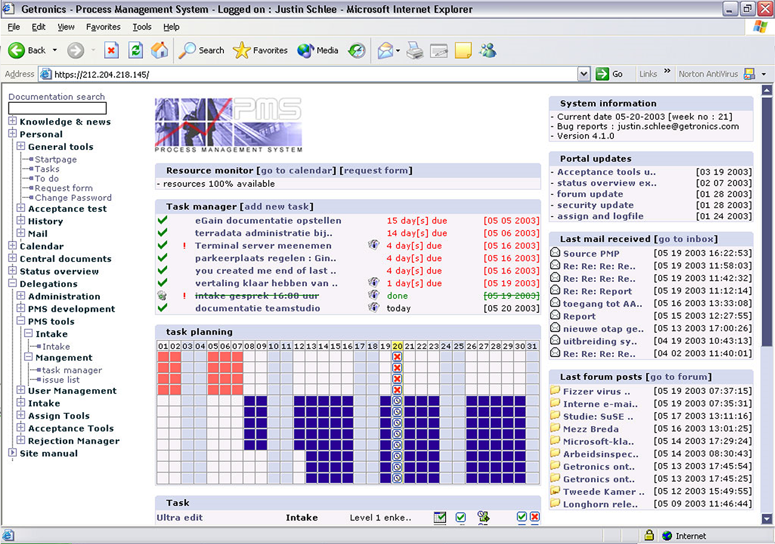Open the Tools menu

click(142, 27)
